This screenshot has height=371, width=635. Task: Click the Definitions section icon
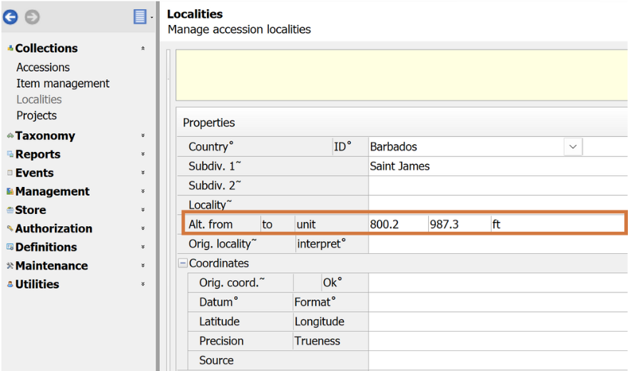pos(10,247)
